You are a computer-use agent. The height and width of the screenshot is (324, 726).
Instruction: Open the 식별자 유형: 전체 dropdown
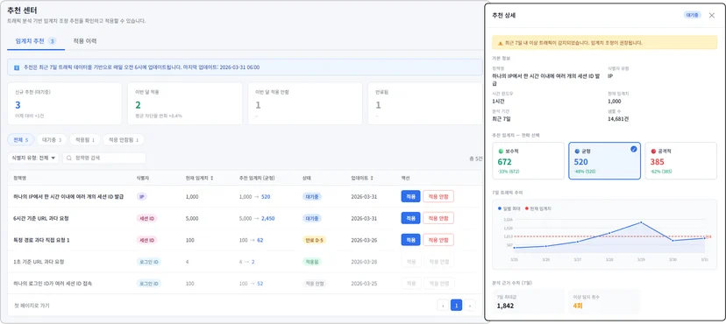click(33, 158)
